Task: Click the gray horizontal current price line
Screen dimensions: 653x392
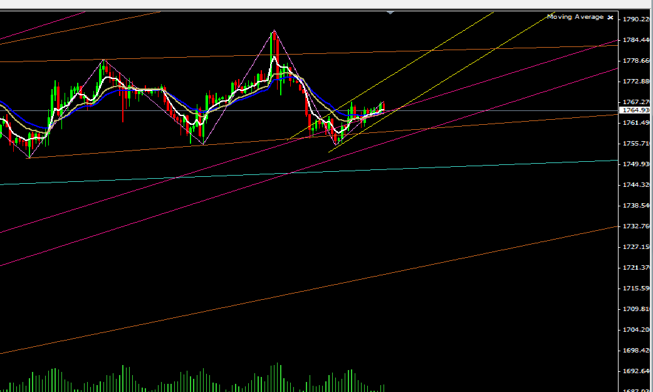Action: pyautogui.click(x=501, y=111)
